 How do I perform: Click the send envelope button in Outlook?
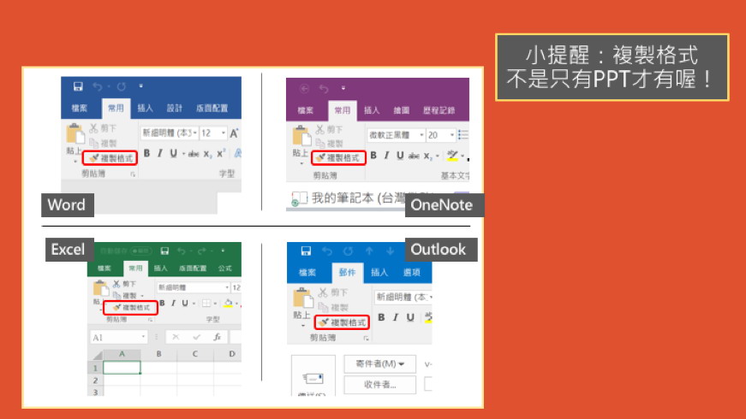tap(313, 378)
